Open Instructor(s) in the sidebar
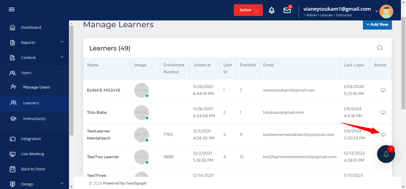The image size is (406, 189). tap(34, 118)
